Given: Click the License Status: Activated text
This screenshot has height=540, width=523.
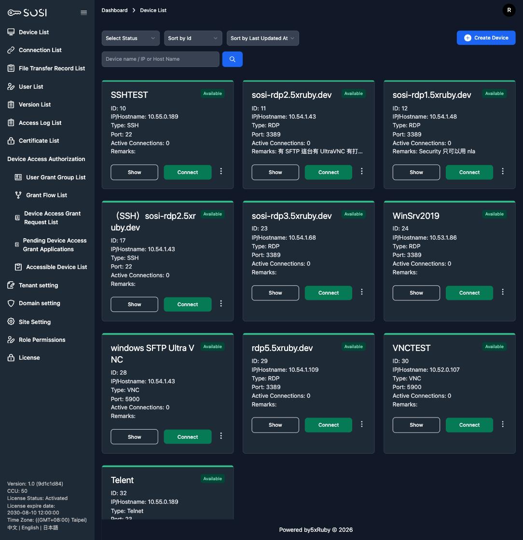Looking at the screenshot, I should pos(37,499).
